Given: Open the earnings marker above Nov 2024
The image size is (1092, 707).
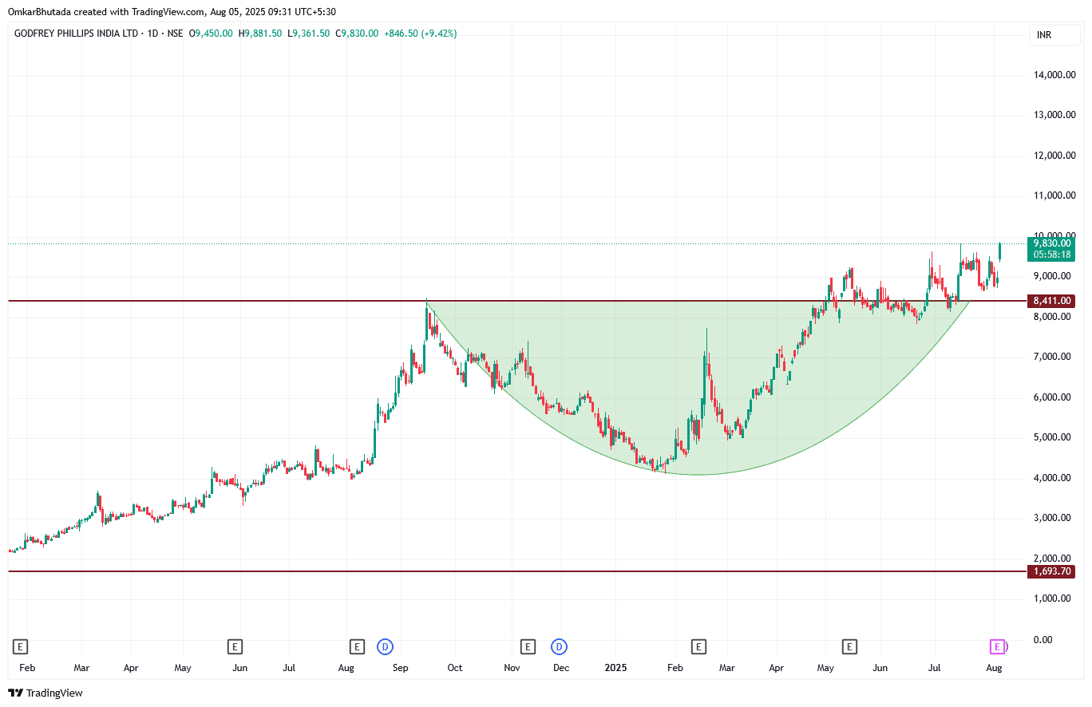Looking at the screenshot, I should 527,646.
